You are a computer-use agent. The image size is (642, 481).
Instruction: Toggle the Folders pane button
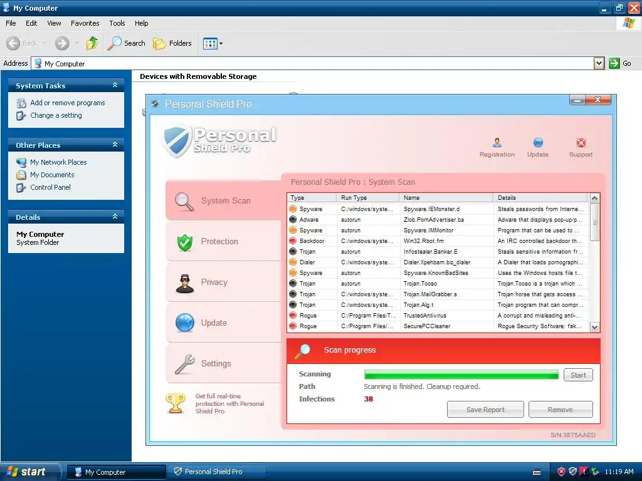(x=172, y=43)
